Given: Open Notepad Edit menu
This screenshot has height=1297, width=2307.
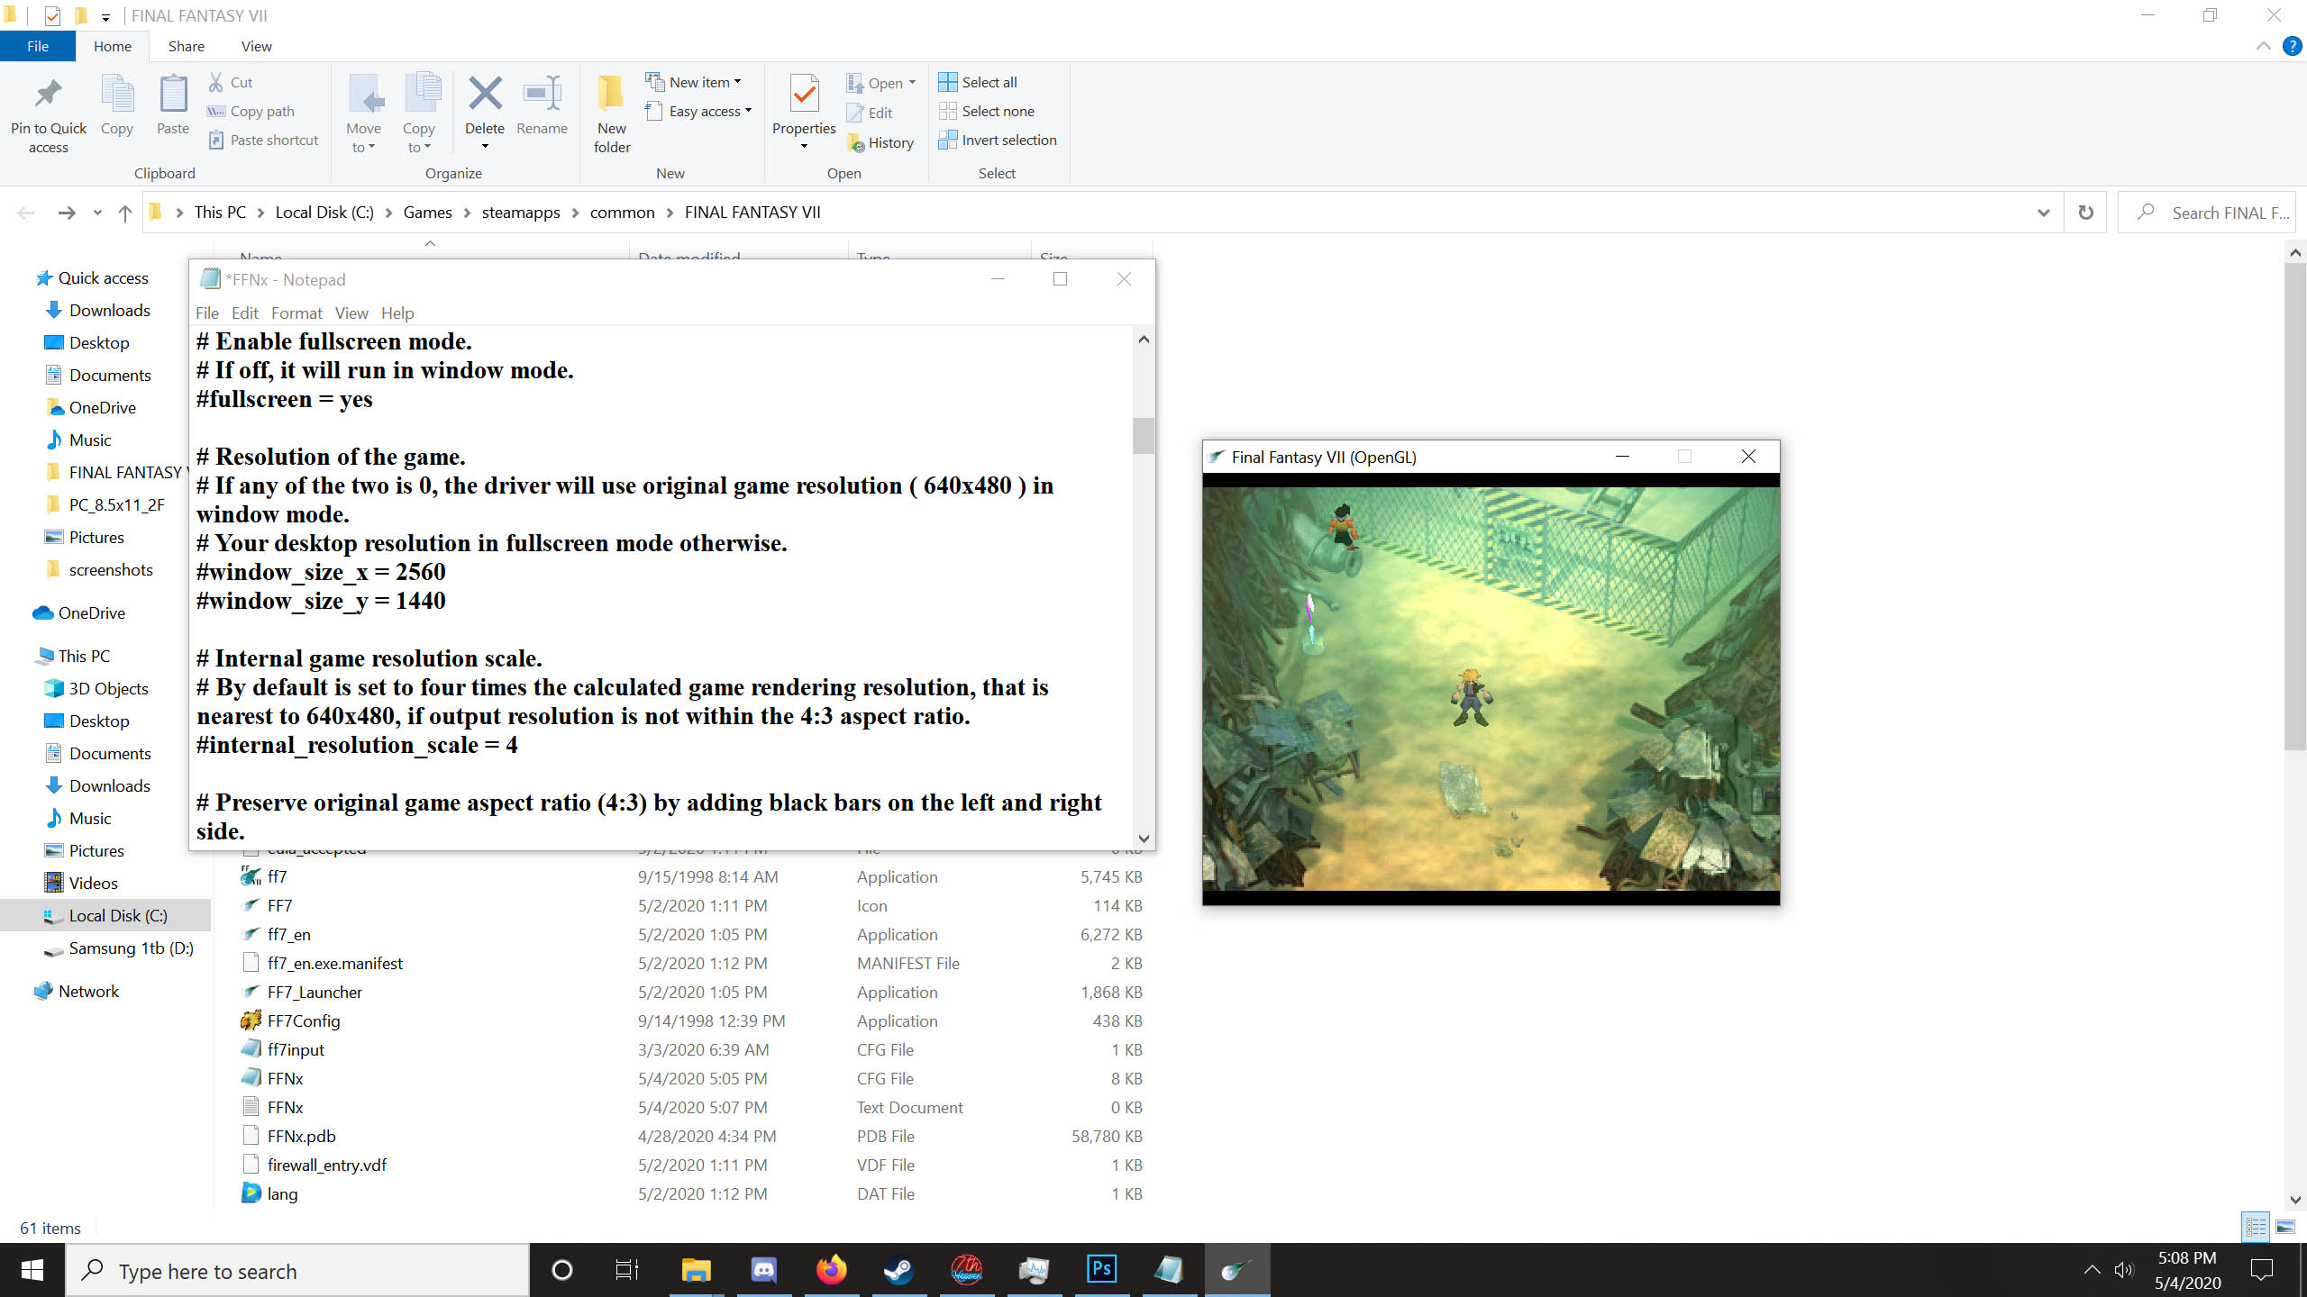Looking at the screenshot, I should point(244,313).
